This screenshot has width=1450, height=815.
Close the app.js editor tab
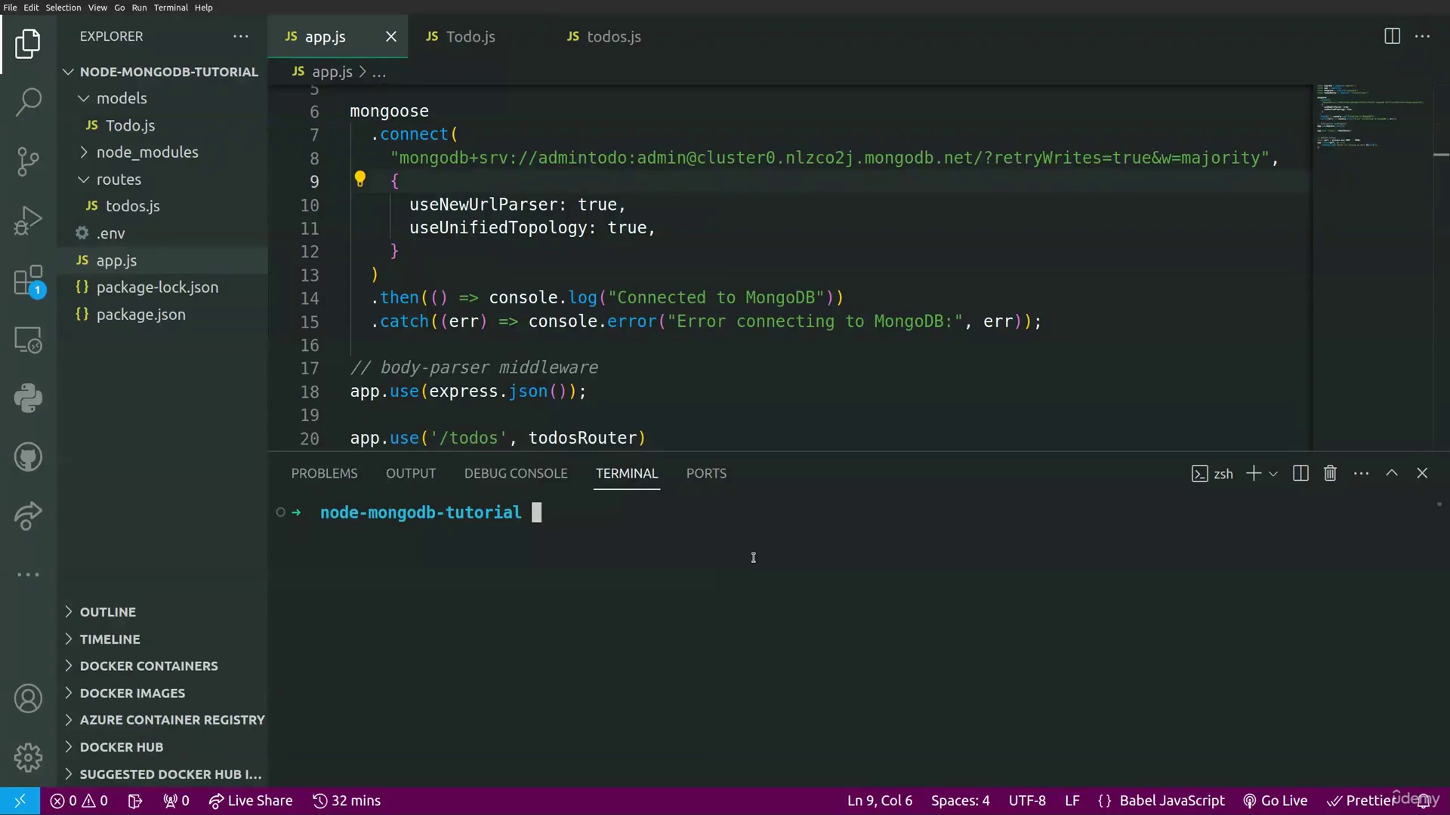pyautogui.click(x=391, y=36)
